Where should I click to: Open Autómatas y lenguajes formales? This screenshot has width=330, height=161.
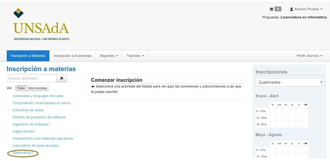[x=38, y=96]
